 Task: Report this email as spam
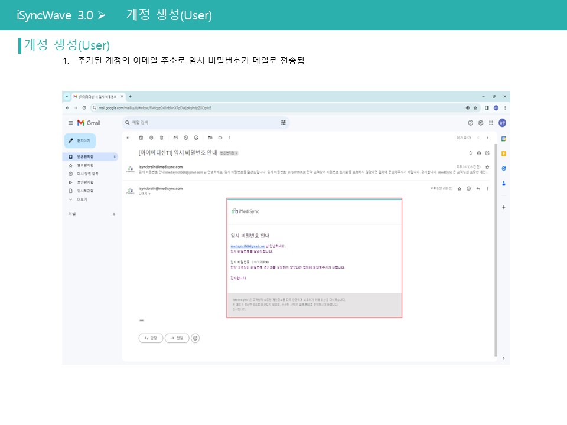(151, 138)
